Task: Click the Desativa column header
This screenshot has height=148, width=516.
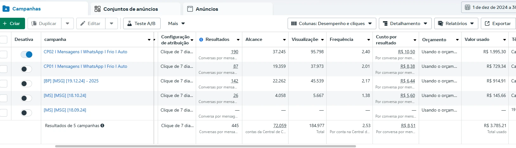Action: (24, 40)
